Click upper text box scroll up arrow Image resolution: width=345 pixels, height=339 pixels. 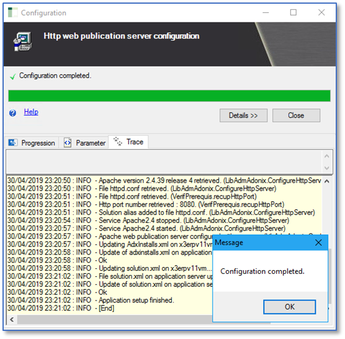[x=327, y=156]
